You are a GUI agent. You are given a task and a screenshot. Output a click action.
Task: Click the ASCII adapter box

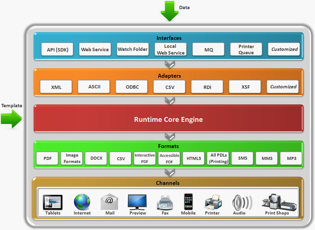click(94, 87)
